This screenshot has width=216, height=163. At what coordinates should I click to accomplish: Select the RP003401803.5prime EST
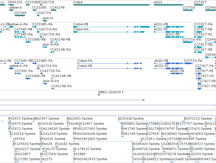(108, 141)
